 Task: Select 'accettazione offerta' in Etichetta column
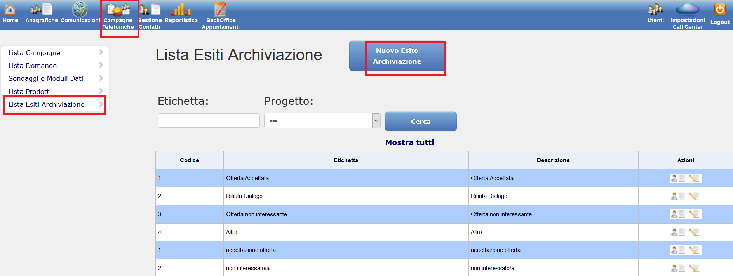pos(251,250)
